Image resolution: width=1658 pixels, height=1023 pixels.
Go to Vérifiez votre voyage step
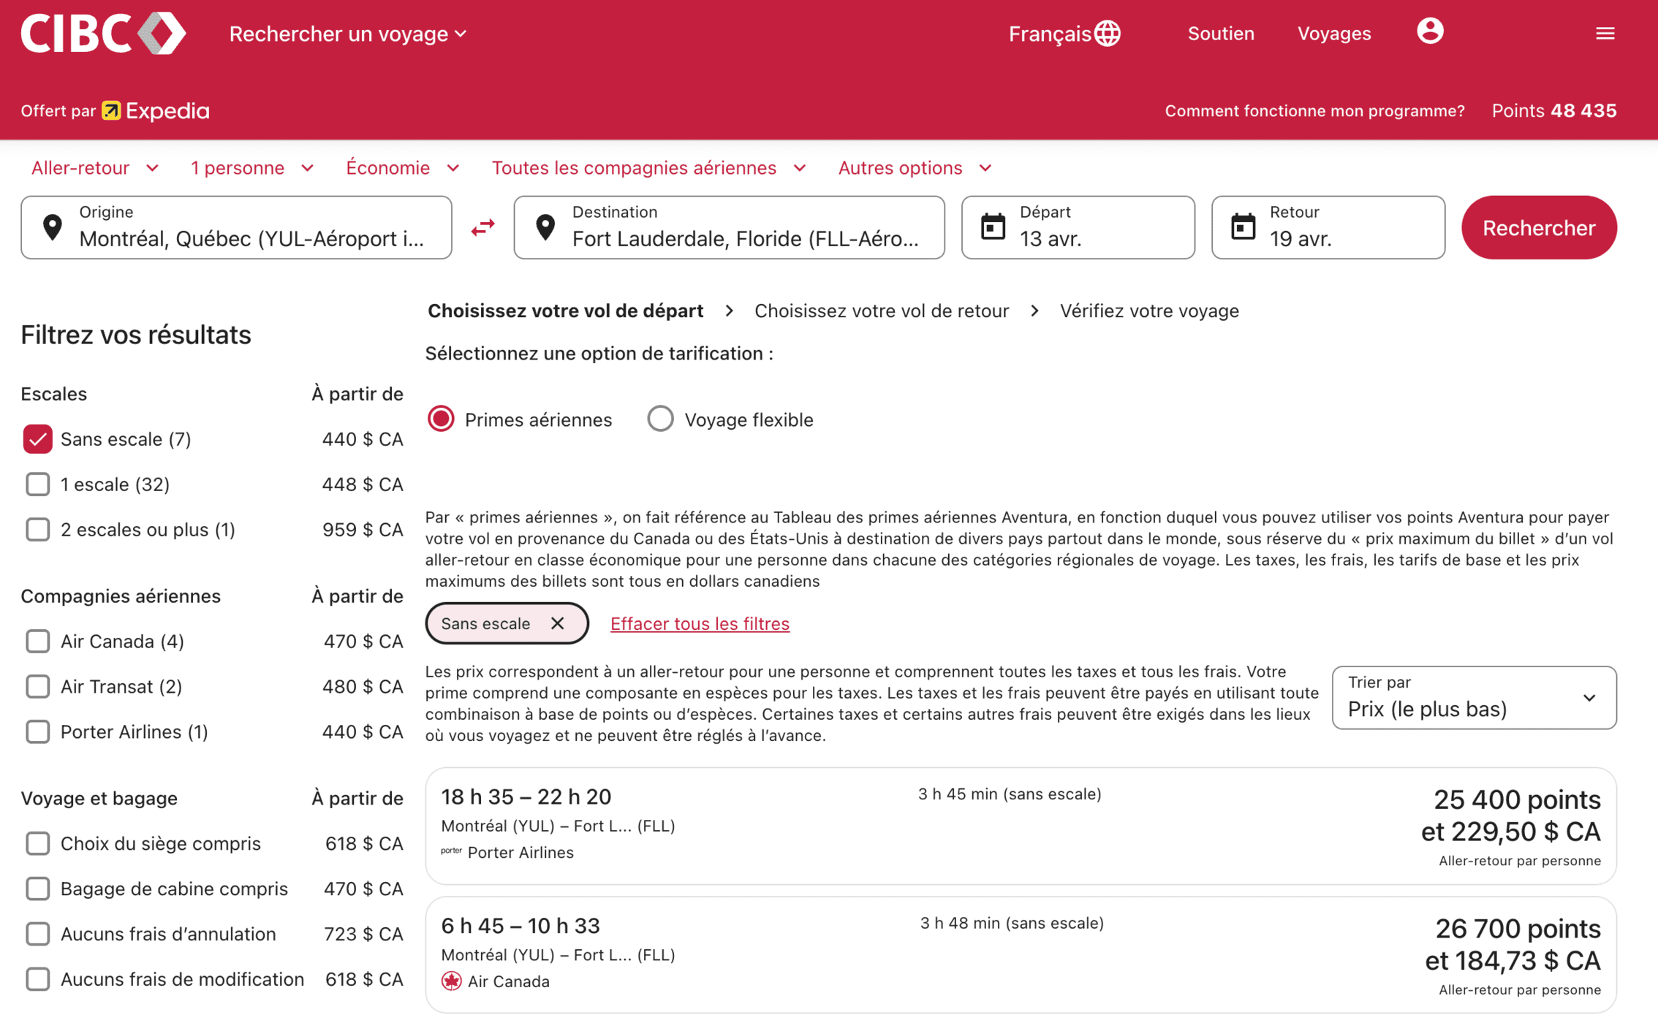tap(1150, 311)
